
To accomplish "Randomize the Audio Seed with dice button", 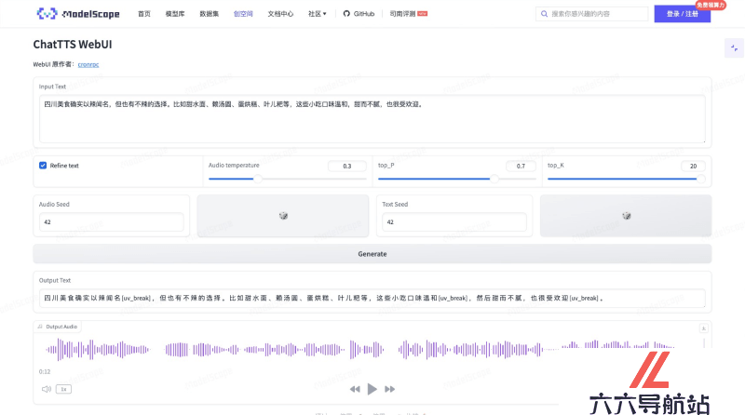I will 283,216.
